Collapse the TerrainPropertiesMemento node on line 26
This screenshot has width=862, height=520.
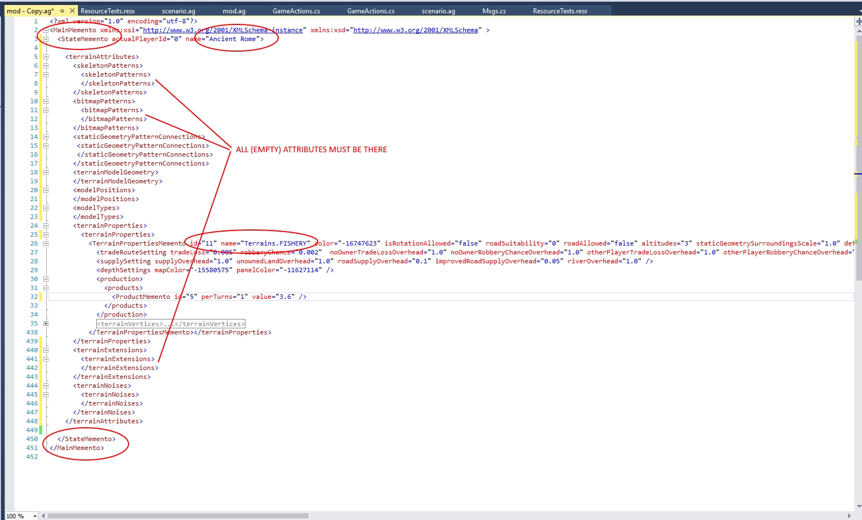[46, 243]
